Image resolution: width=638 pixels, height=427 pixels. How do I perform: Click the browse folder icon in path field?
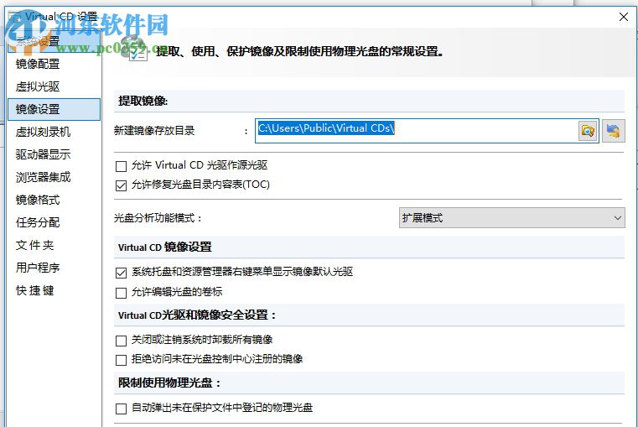588,131
